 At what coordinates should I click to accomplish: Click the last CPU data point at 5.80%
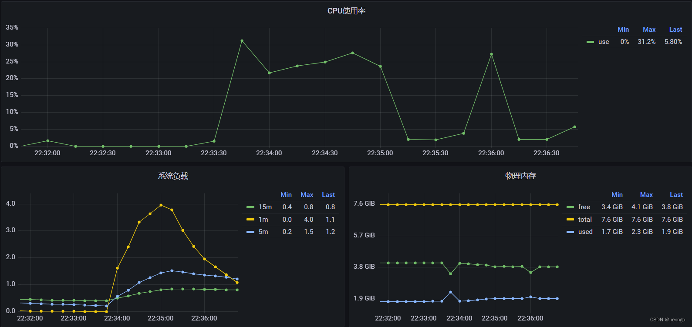click(574, 127)
